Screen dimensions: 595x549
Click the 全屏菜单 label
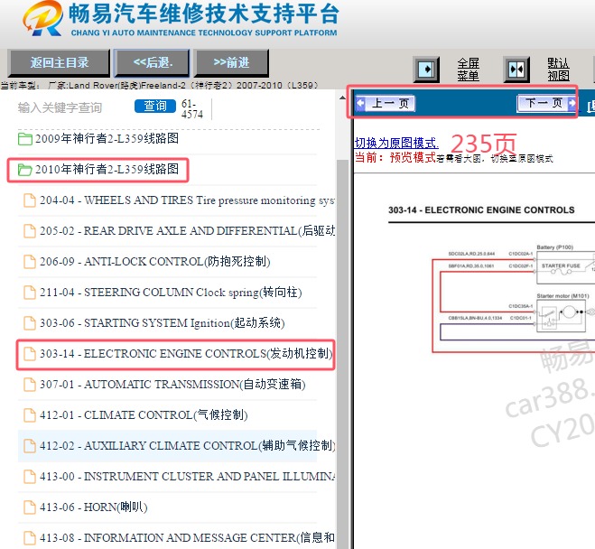(468, 70)
